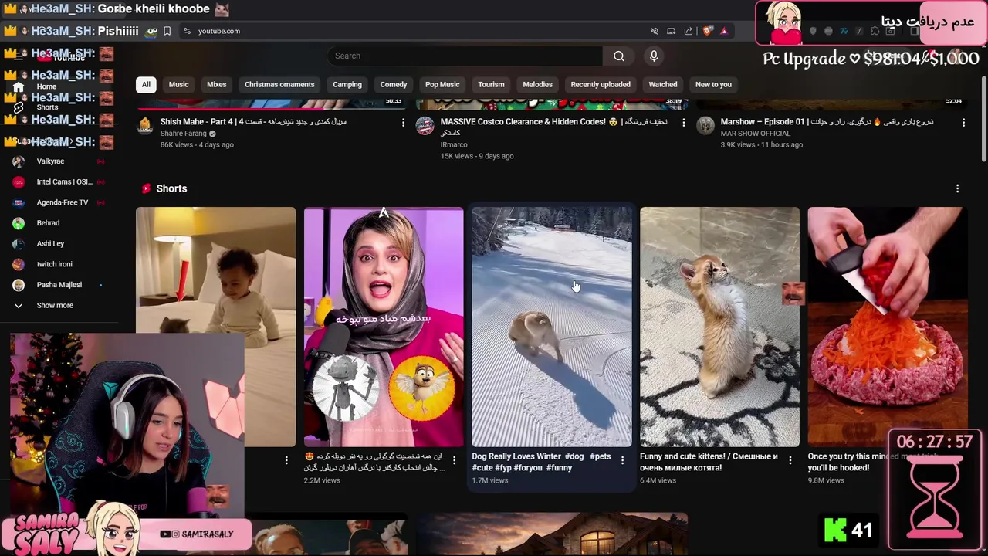Click IRmarco channel avatar

[425, 126]
